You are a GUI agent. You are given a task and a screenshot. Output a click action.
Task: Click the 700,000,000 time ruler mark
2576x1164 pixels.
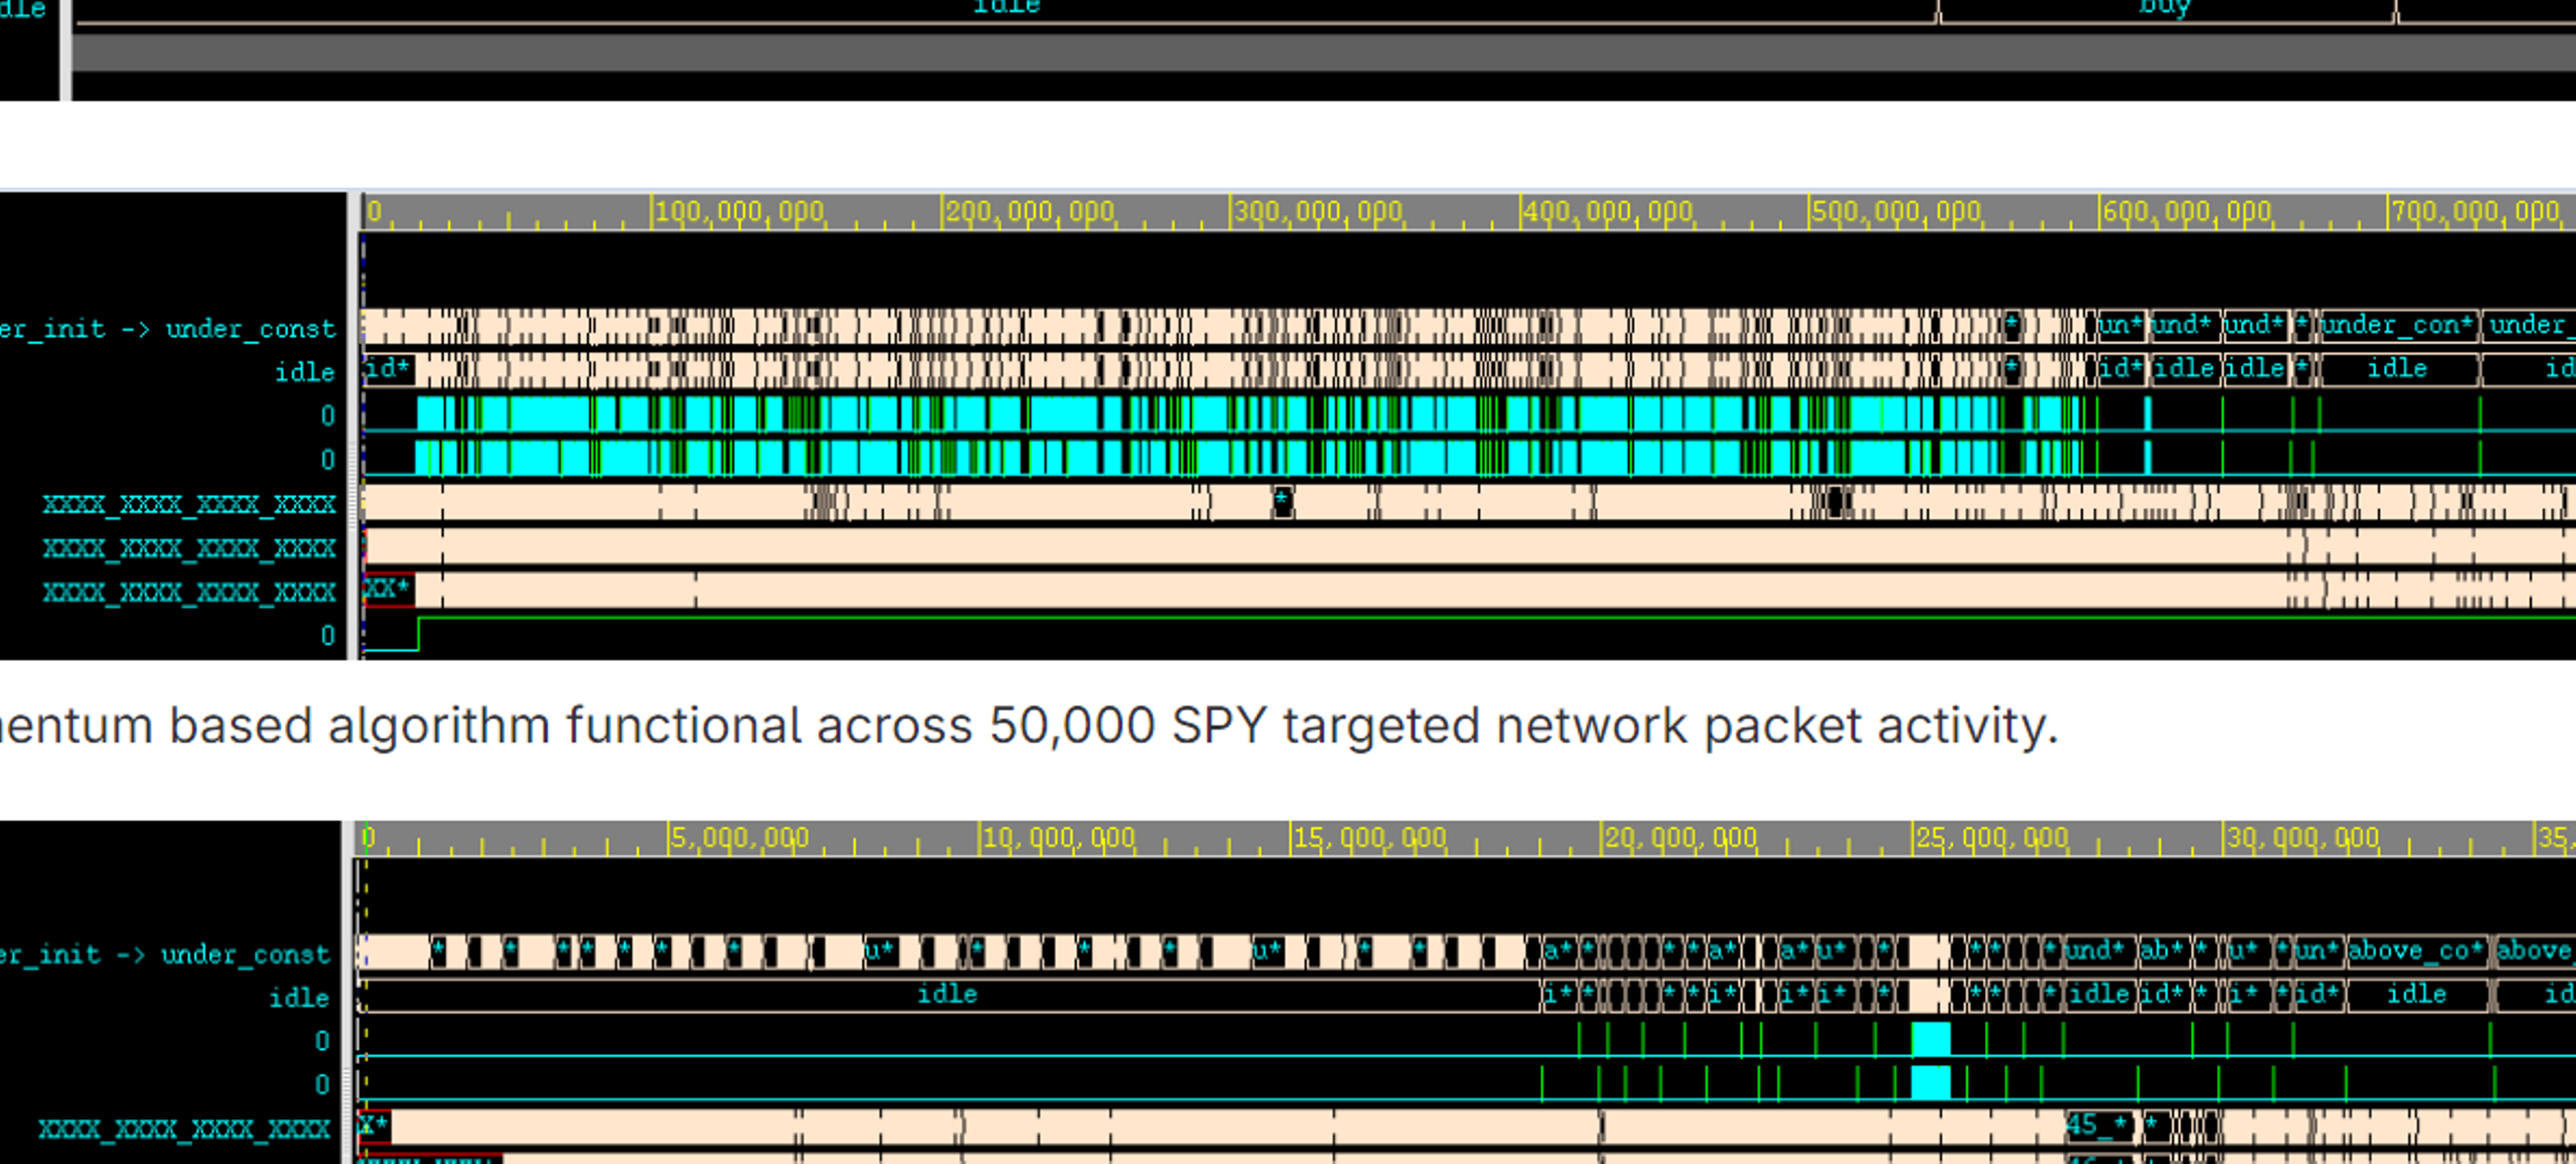tap(2476, 212)
